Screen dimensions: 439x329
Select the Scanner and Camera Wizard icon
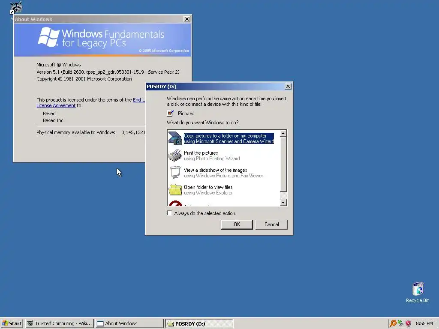click(175, 138)
